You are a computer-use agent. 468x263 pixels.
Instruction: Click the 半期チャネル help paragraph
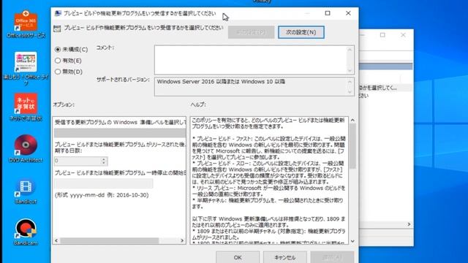pyautogui.click(x=268, y=203)
